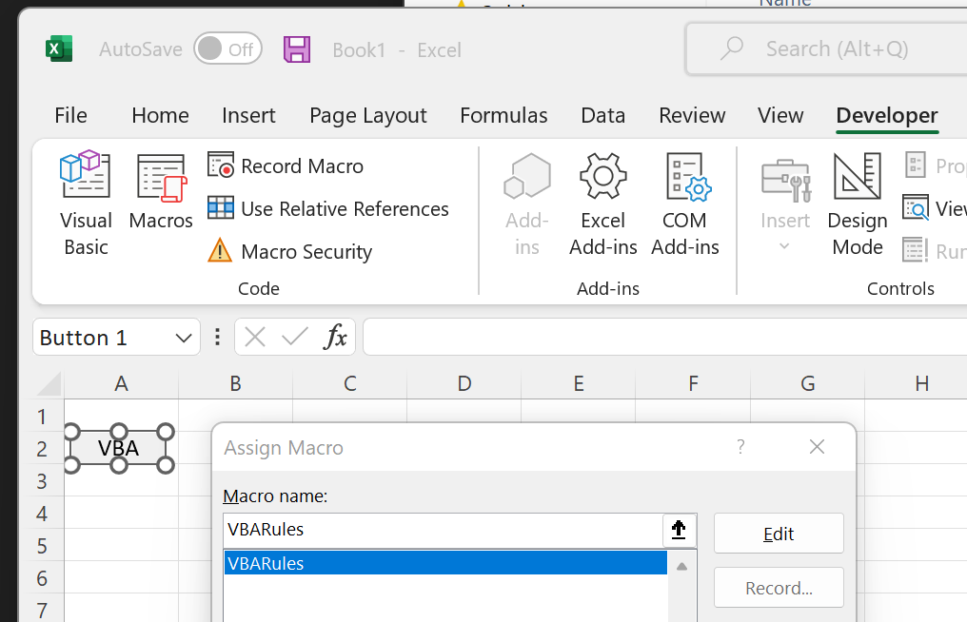The image size is (967, 622).
Task: Switch to the Formulas ribbon tab
Action: click(x=503, y=115)
